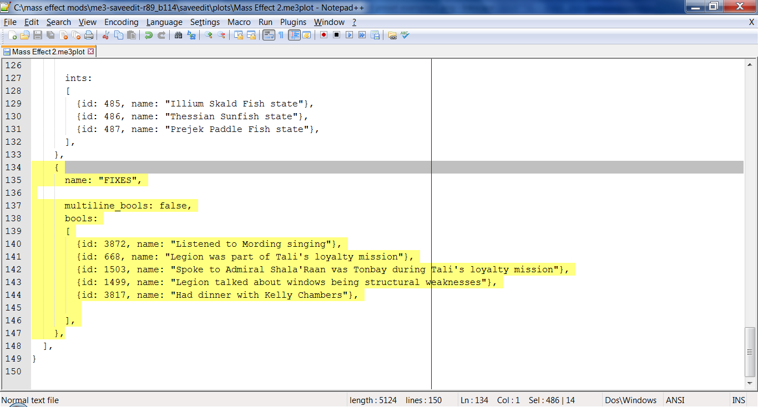Click the Dos\Windows status bar item

pos(631,400)
